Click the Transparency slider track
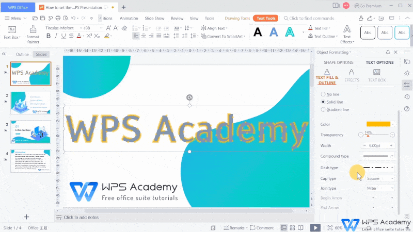This screenshot has width=413, height=232. 376,135
